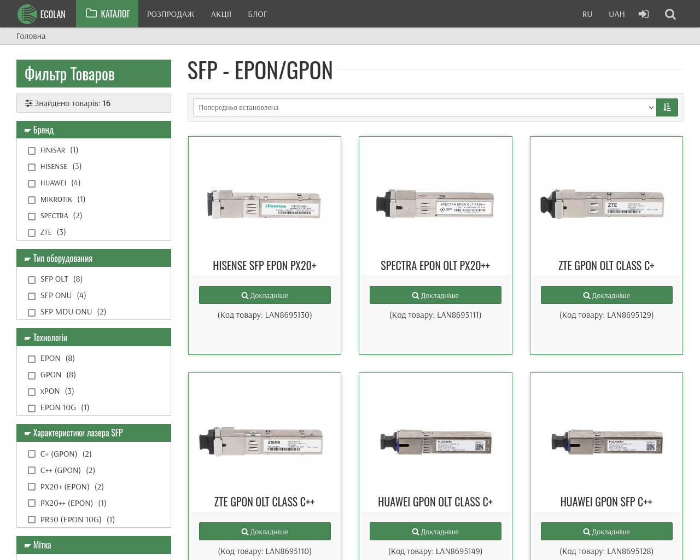The width and height of the screenshot is (700, 560).
Task: Click Докладніше for Huawei GPON OLT Class C+
Action: 435,532
